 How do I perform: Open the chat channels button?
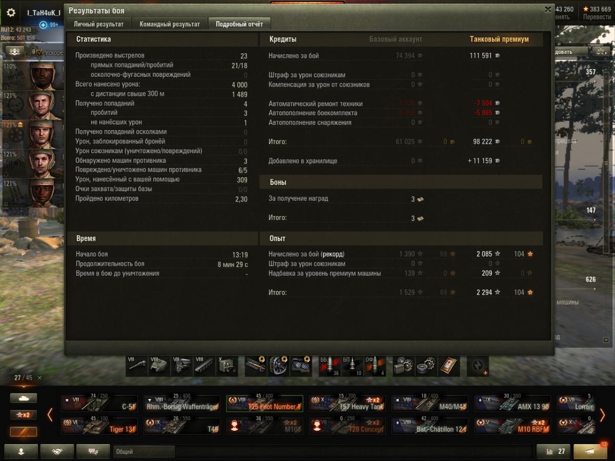tap(93, 451)
